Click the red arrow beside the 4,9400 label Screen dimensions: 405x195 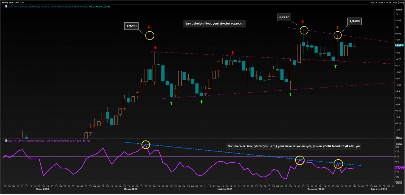[x=337, y=27]
